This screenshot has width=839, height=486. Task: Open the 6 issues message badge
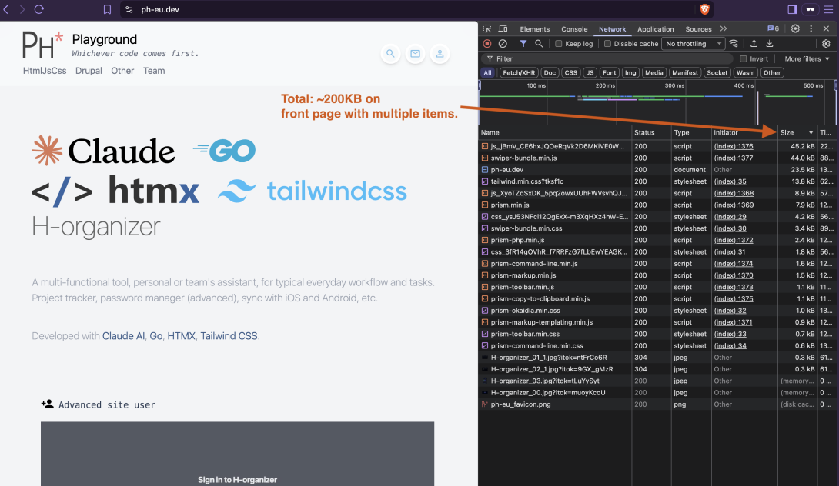(773, 29)
